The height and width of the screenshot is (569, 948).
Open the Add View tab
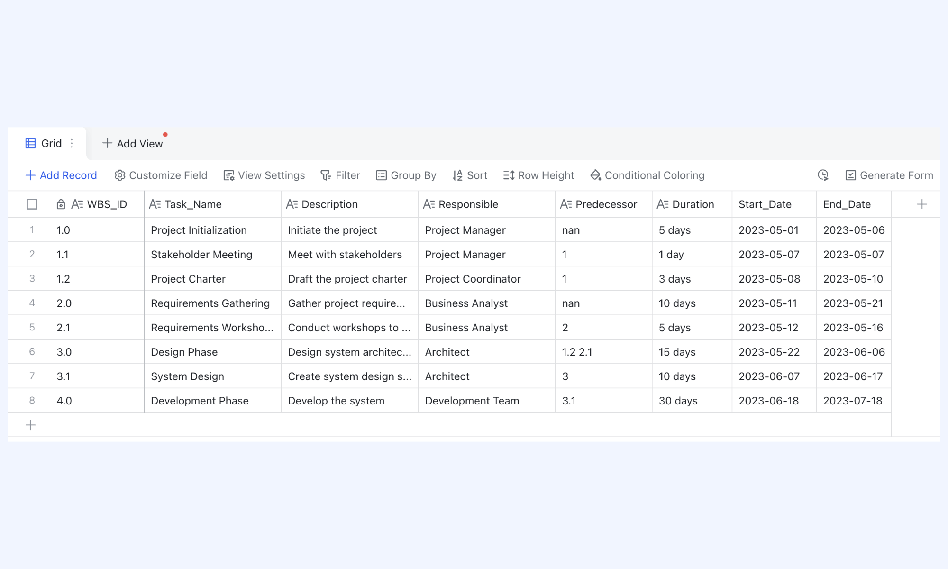click(133, 143)
